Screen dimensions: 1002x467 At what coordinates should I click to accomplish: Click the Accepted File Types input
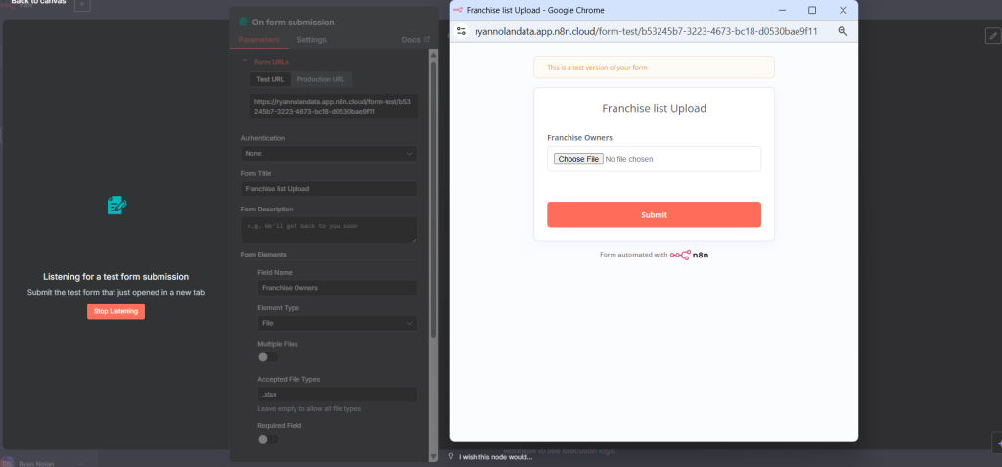tap(337, 395)
